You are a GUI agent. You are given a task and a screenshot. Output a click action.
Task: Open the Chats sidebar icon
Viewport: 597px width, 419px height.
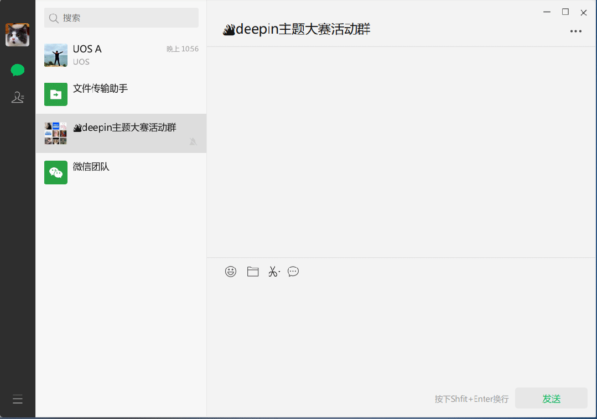tap(17, 70)
